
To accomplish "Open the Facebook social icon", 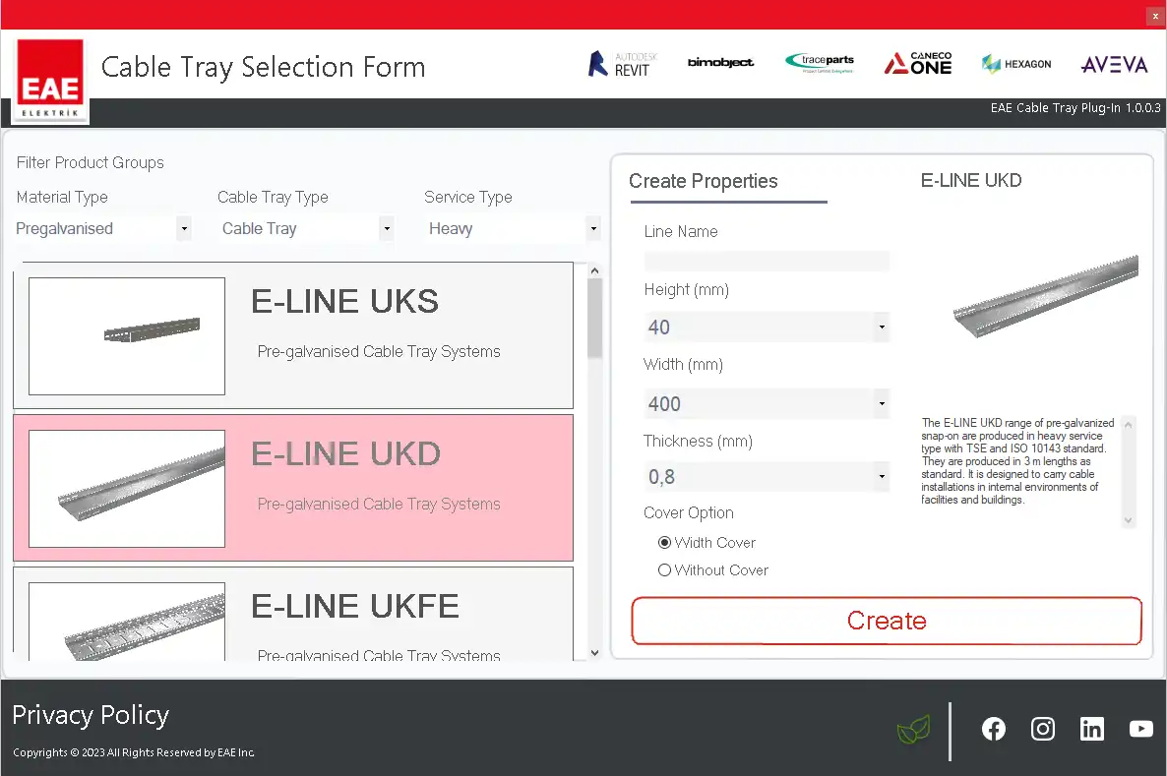I will pyautogui.click(x=994, y=729).
